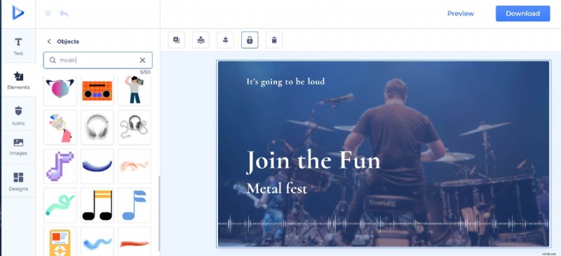
Task: Add the headphones with tangled cable object
Action: coord(134,127)
